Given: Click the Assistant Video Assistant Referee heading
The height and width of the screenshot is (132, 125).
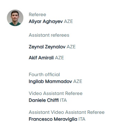Looking at the screenshot, I should pos(67,112).
